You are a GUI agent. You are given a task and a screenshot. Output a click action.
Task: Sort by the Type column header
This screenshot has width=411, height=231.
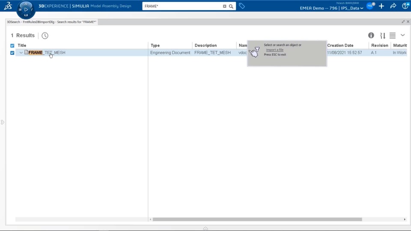click(x=155, y=45)
